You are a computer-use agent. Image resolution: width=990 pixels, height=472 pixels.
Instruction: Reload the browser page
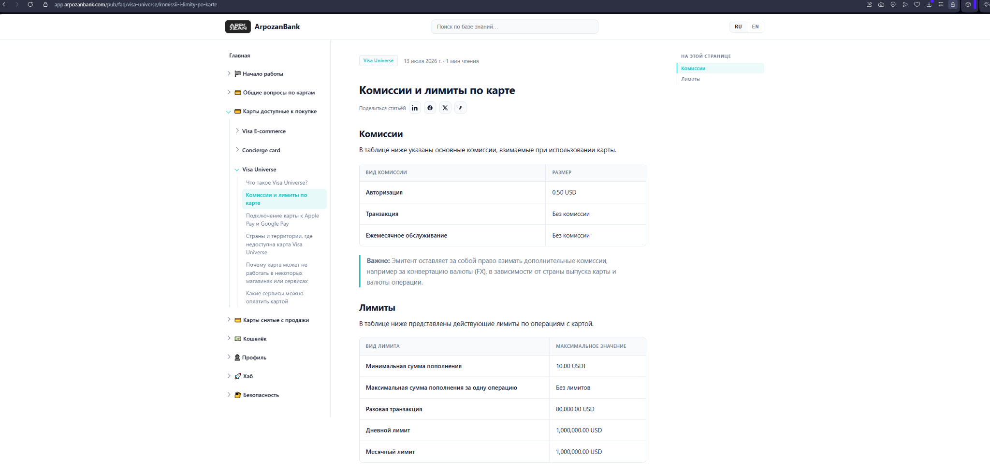[x=30, y=4]
